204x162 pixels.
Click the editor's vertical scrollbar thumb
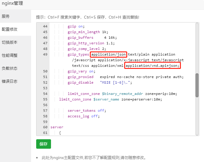(197, 85)
